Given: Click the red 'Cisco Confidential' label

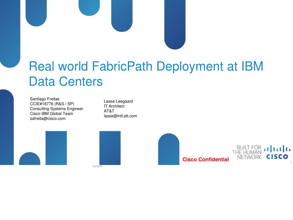Looking at the screenshot, I should point(205,159).
